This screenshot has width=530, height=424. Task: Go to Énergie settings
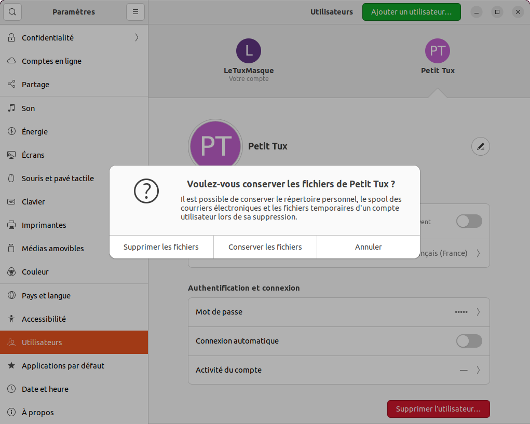(74, 131)
